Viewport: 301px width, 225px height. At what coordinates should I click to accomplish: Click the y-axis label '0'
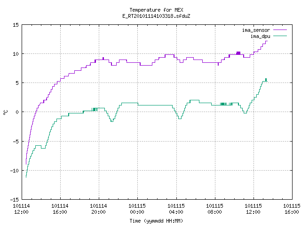[17, 112]
